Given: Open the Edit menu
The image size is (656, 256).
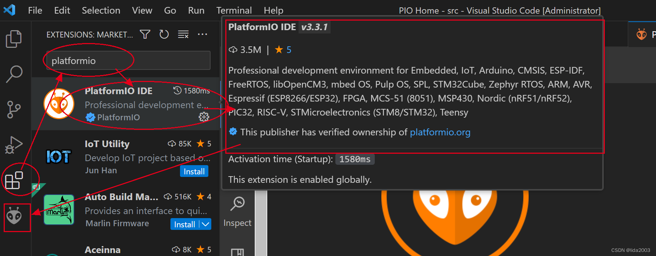Looking at the screenshot, I should (62, 10).
